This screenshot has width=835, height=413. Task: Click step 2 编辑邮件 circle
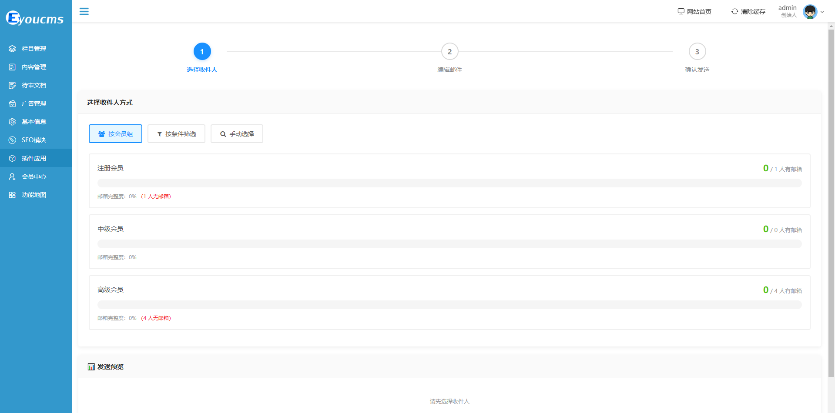point(449,52)
